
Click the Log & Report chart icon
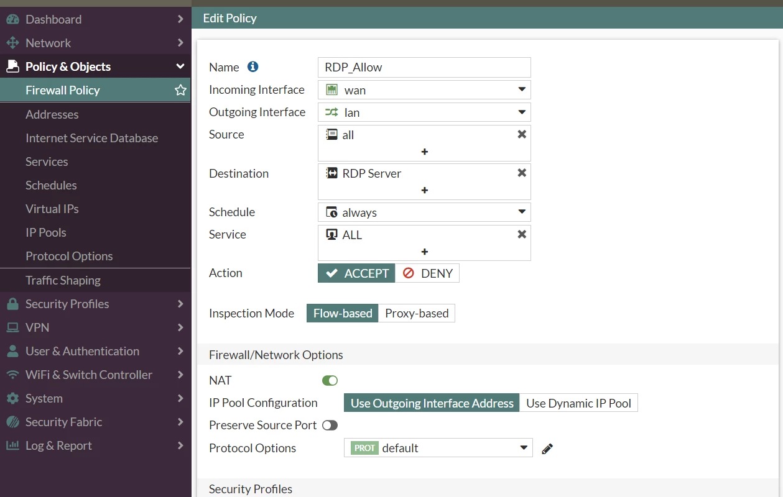(x=12, y=445)
